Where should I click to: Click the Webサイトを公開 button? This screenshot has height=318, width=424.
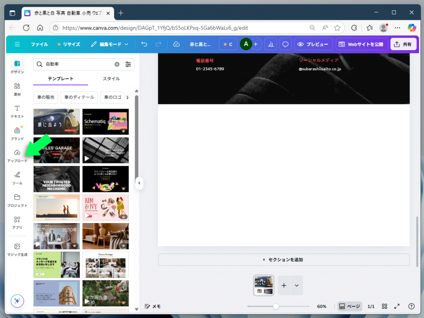coord(361,44)
